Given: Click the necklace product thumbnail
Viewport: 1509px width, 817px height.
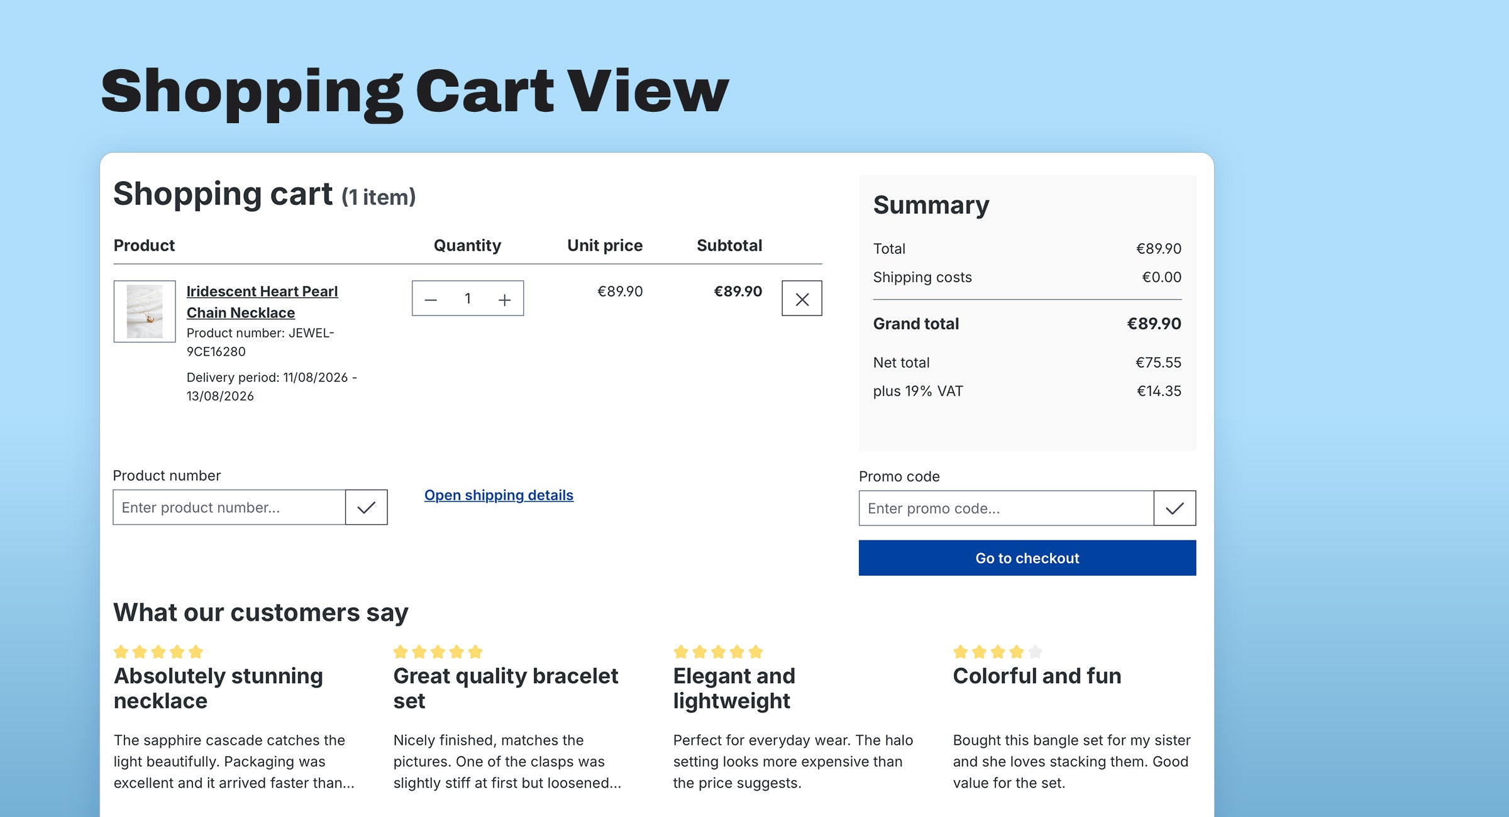Looking at the screenshot, I should click(x=145, y=311).
